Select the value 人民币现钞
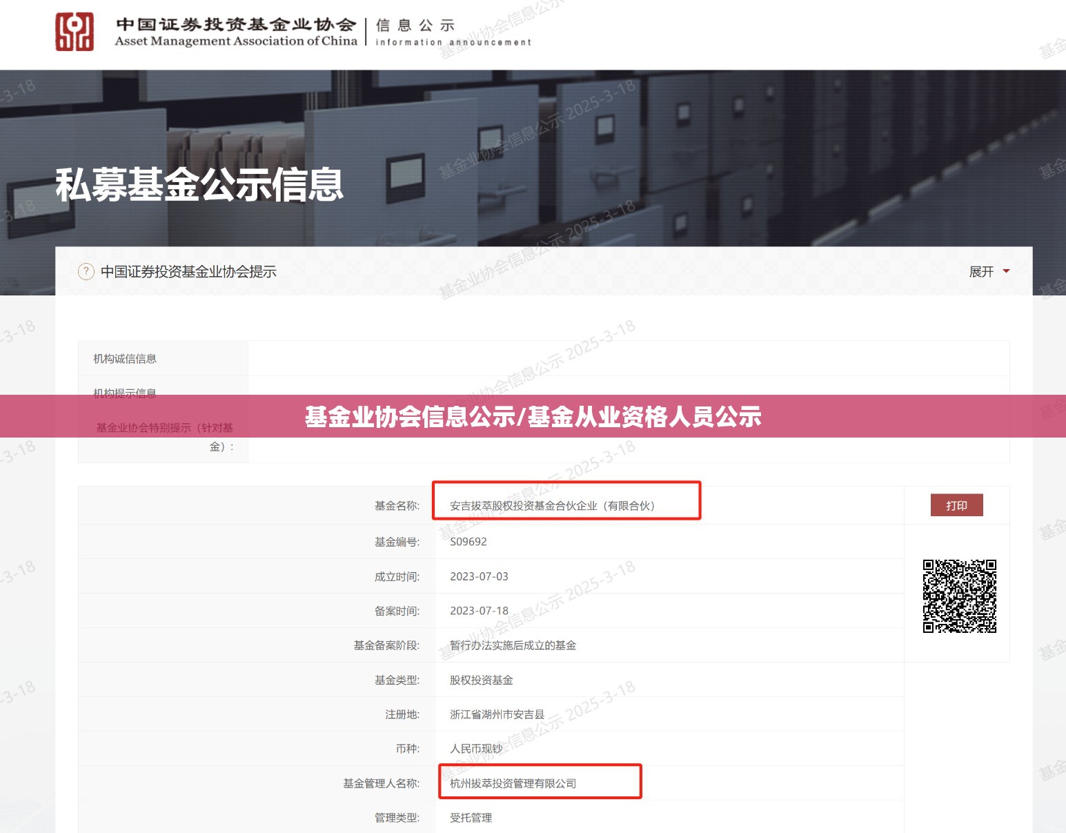 click(x=476, y=749)
